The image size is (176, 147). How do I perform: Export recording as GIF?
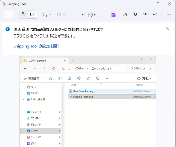(x=155, y=15)
